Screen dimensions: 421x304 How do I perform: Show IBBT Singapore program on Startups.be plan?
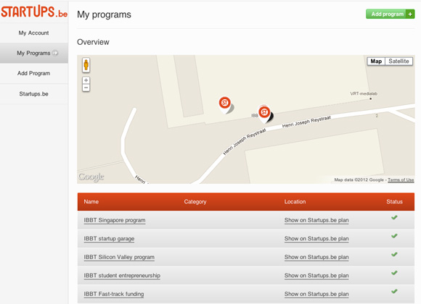(x=316, y=220)
